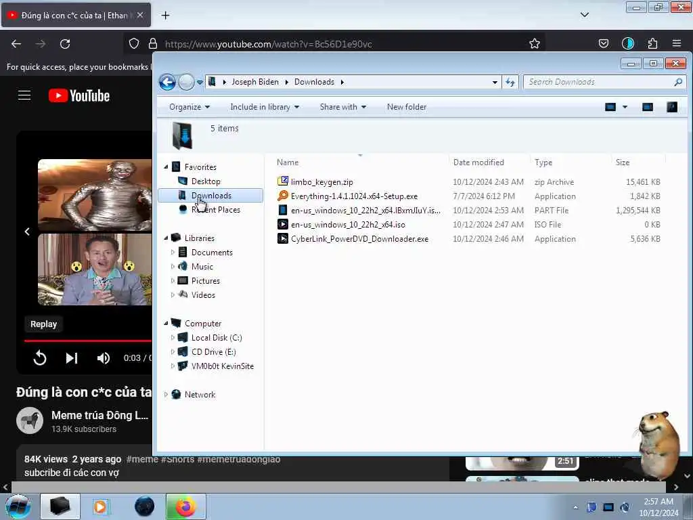
Task: Seek on the red video progress bar
Action: (x=88, y=341)
